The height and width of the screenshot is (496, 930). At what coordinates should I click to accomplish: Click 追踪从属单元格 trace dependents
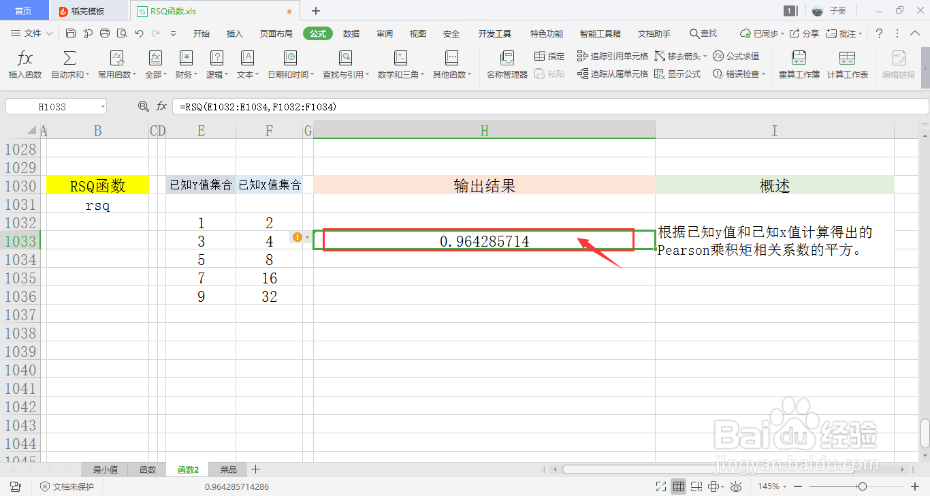(612, 74)
